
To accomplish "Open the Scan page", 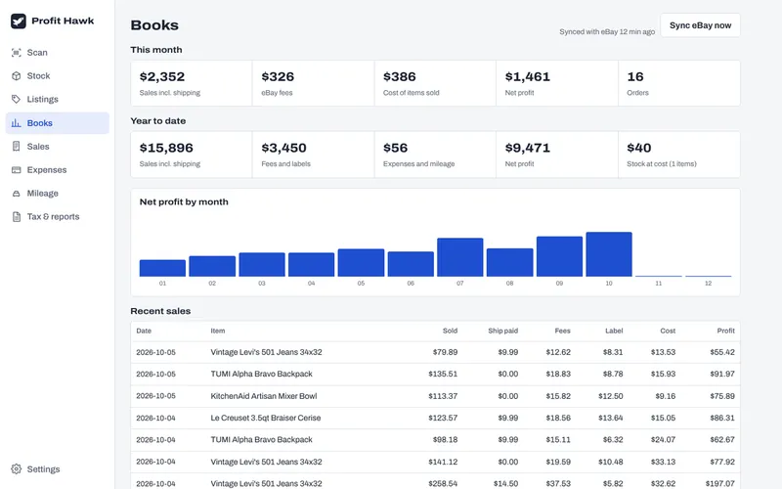I will [x=58, y=53].
